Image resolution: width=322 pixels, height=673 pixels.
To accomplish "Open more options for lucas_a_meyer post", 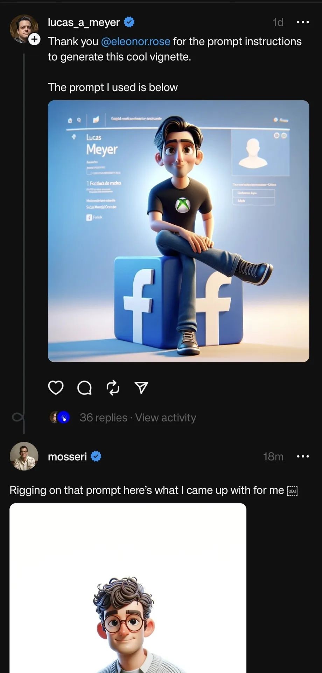I will pos(303,22).
